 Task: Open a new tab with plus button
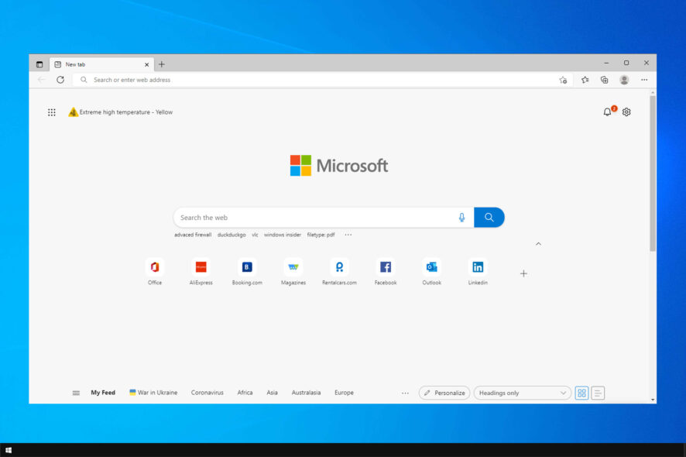point(162,64)
